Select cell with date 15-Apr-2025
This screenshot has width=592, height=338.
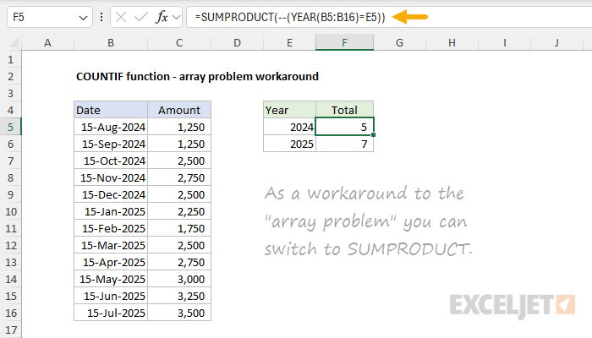point(111,262)
